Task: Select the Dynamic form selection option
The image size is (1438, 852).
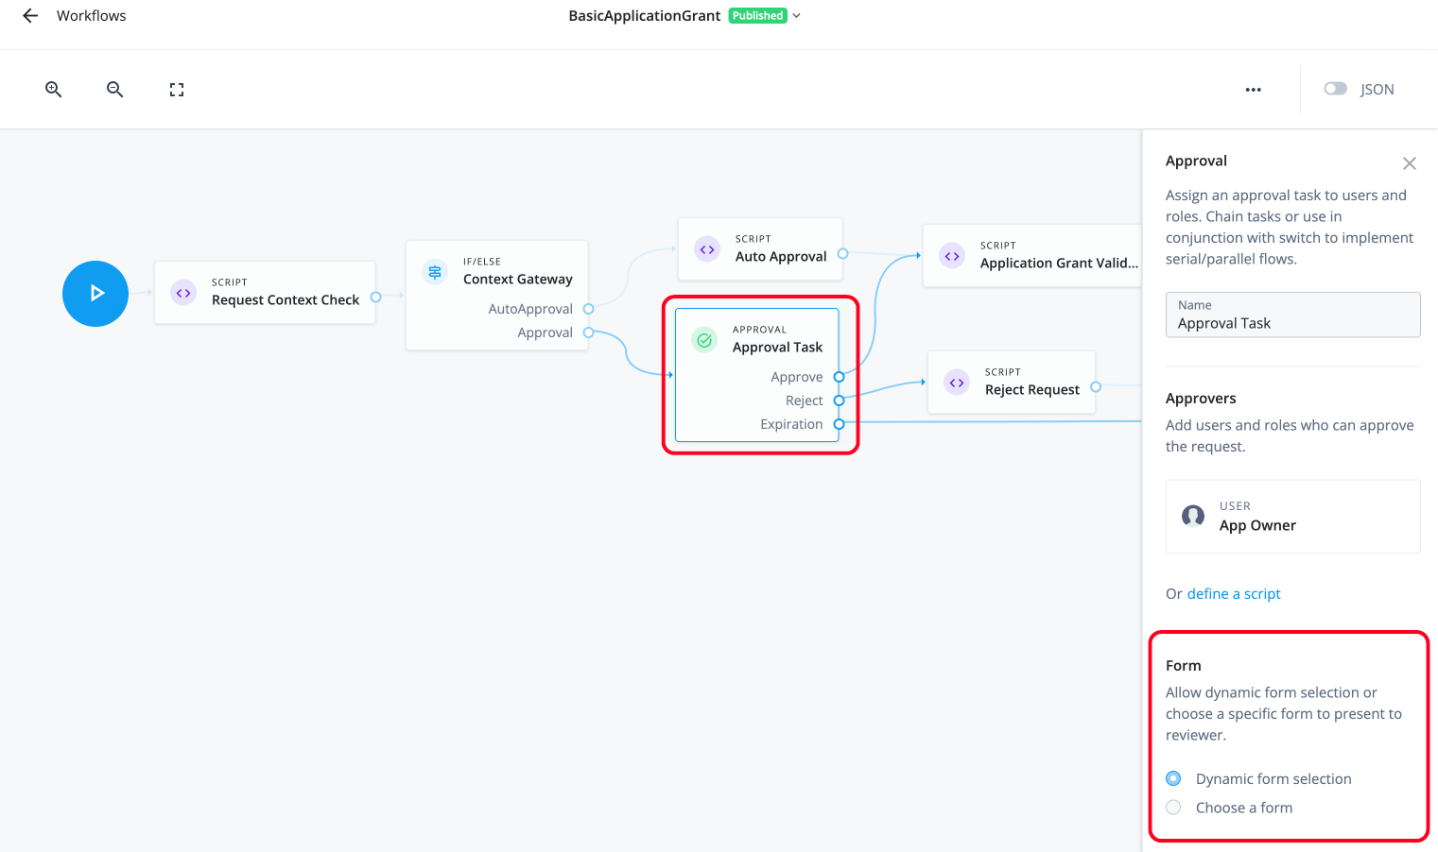Action: (x=1173, y=778)
